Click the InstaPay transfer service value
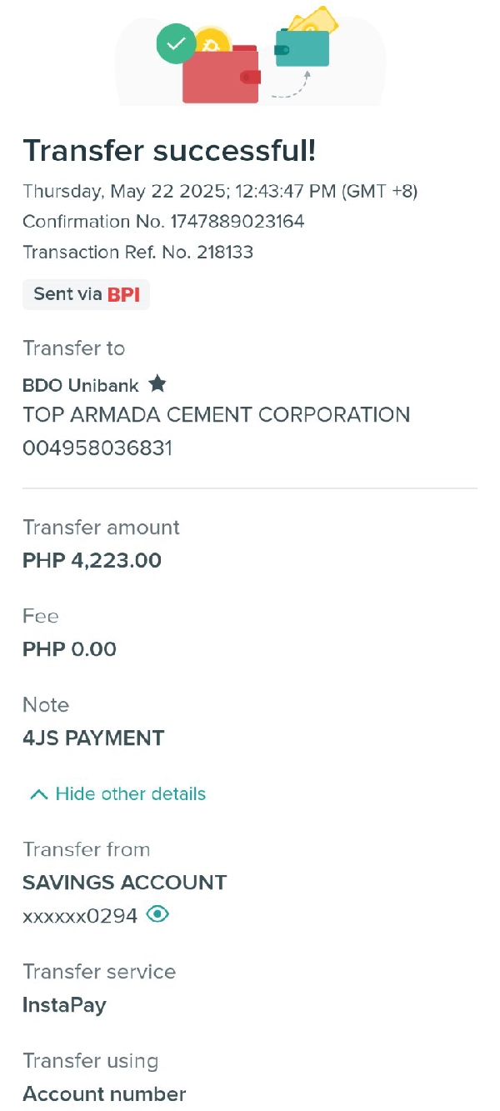The width and height of the screenshot is (500, 1111). [64, 1004]
